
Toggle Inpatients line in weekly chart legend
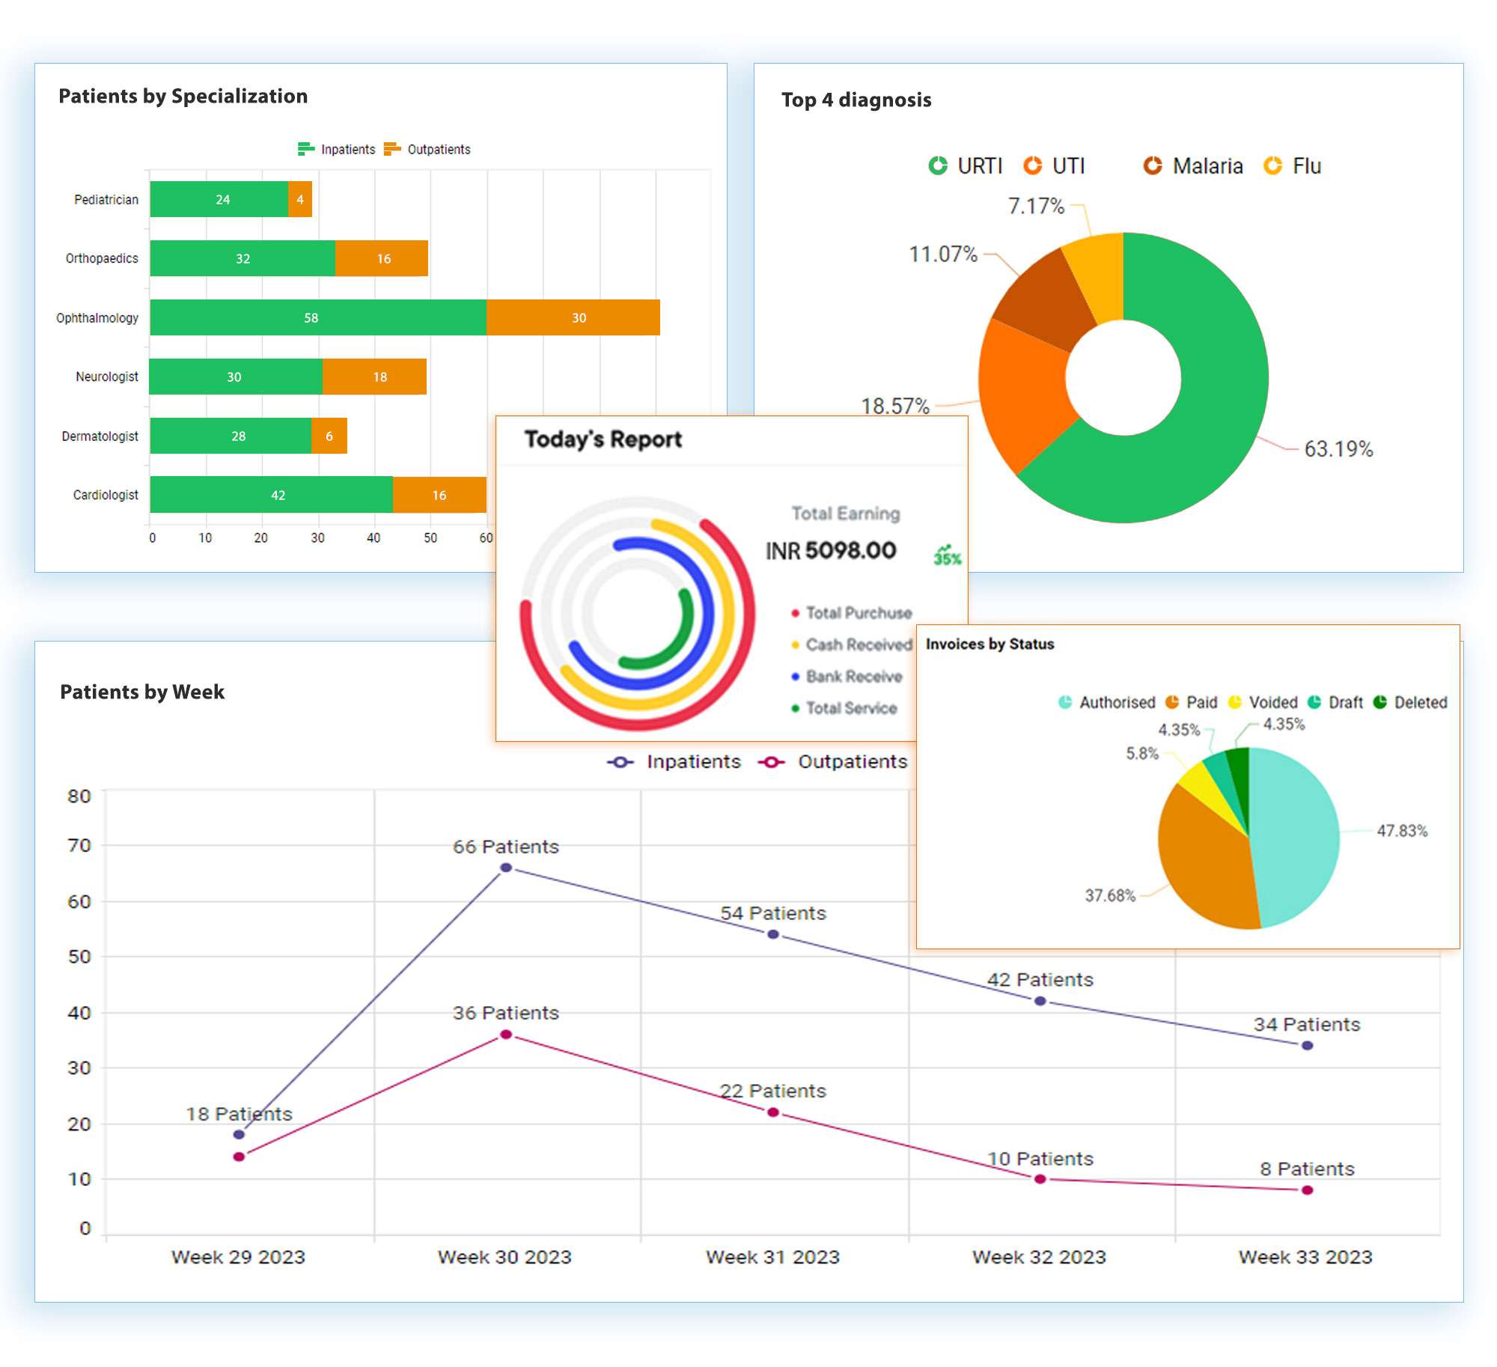pyautogui.click(x=674, y=762)
